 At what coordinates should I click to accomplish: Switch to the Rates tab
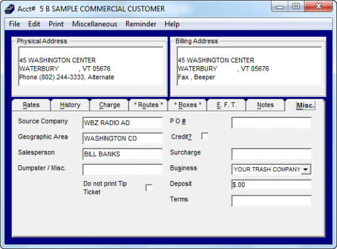[31, 105]
